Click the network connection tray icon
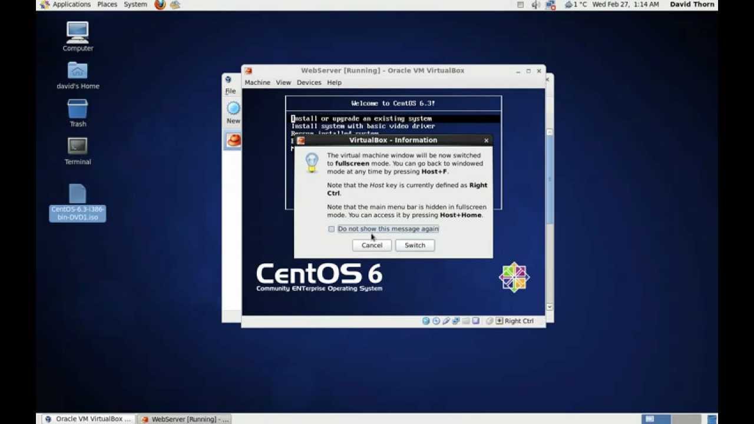The width and height of the screenshot is (754, 424). (x=551, y=5)
